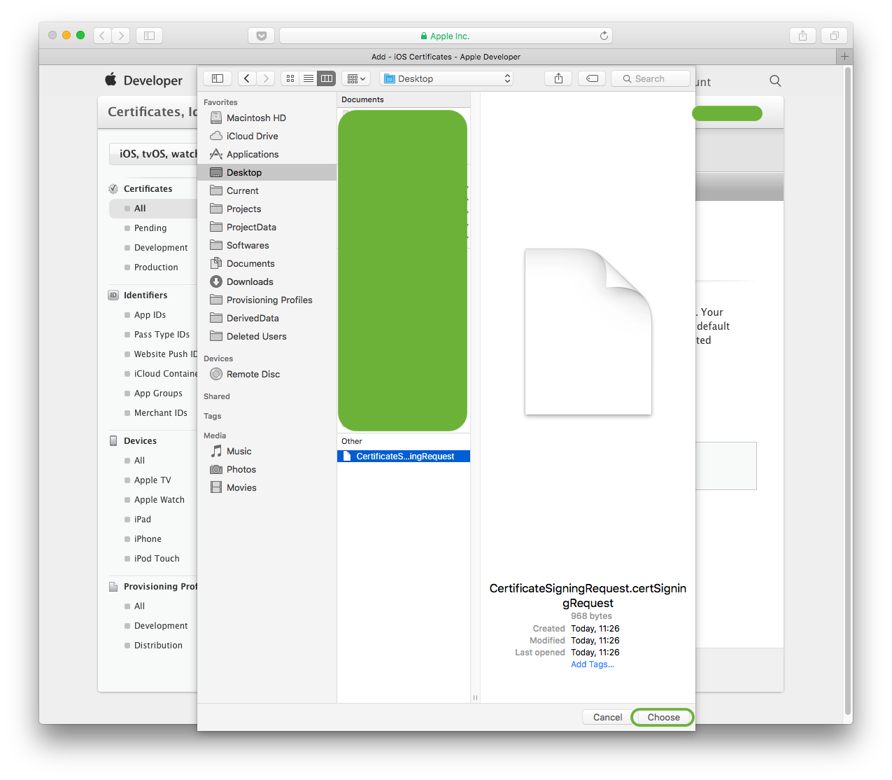Open Photos under Media
The image size is (892, 780).
267,469
